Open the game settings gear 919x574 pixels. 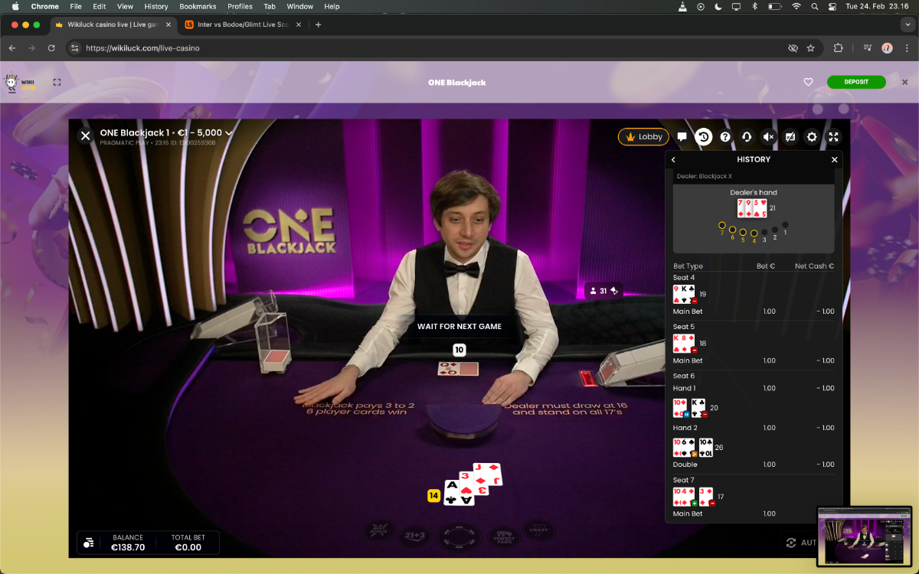tap(812, 137)
